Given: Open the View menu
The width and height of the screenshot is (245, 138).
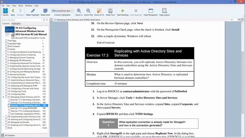Looking at the screenshot, I should 14,6.
